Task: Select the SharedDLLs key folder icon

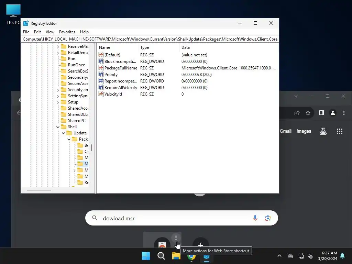Action: [64, 114]
